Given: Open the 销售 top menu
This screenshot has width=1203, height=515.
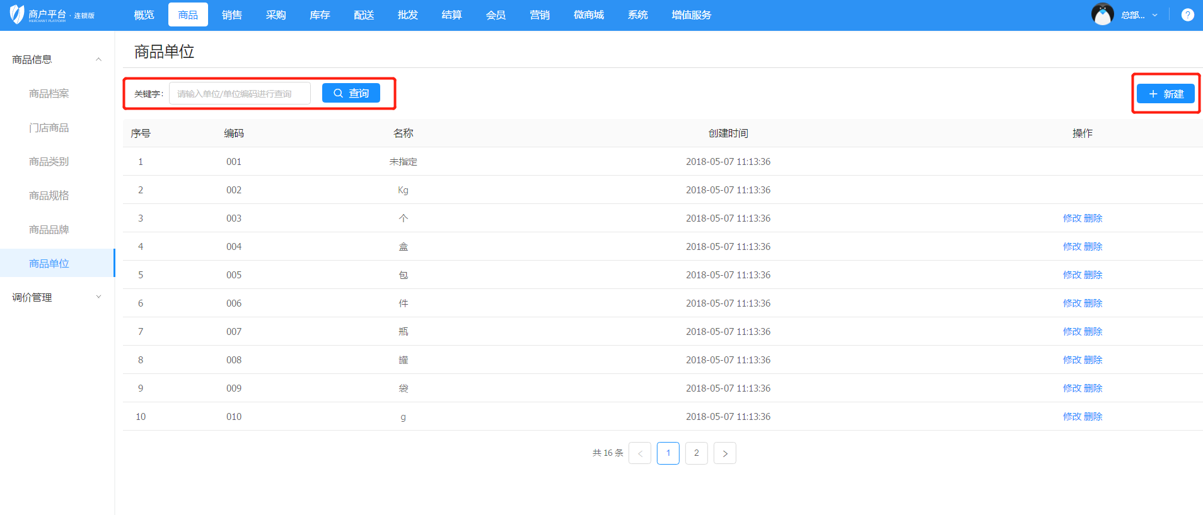Looking at the screenshot, I should click(x=231, y=15).
